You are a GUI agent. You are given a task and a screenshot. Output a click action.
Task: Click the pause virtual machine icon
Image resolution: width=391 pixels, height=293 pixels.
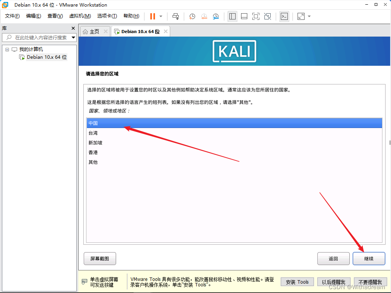pyautogui.click(x=153, y=16)
